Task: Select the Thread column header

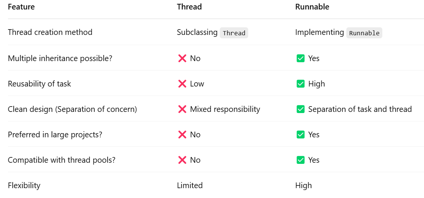Action: 189,7
